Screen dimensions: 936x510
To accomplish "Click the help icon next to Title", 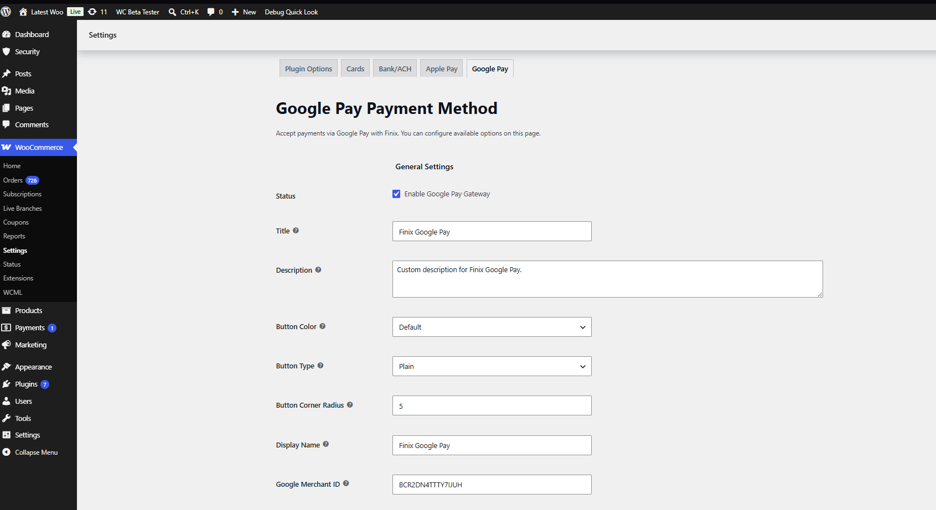I will point(296,231).
